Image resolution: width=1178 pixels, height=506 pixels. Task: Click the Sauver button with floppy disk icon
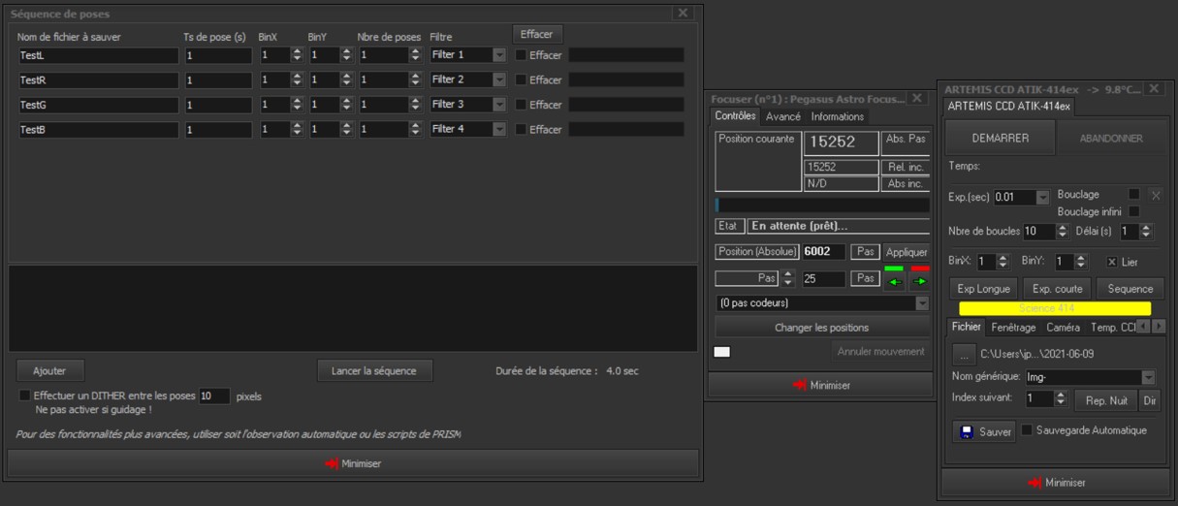tap(985, 431)
